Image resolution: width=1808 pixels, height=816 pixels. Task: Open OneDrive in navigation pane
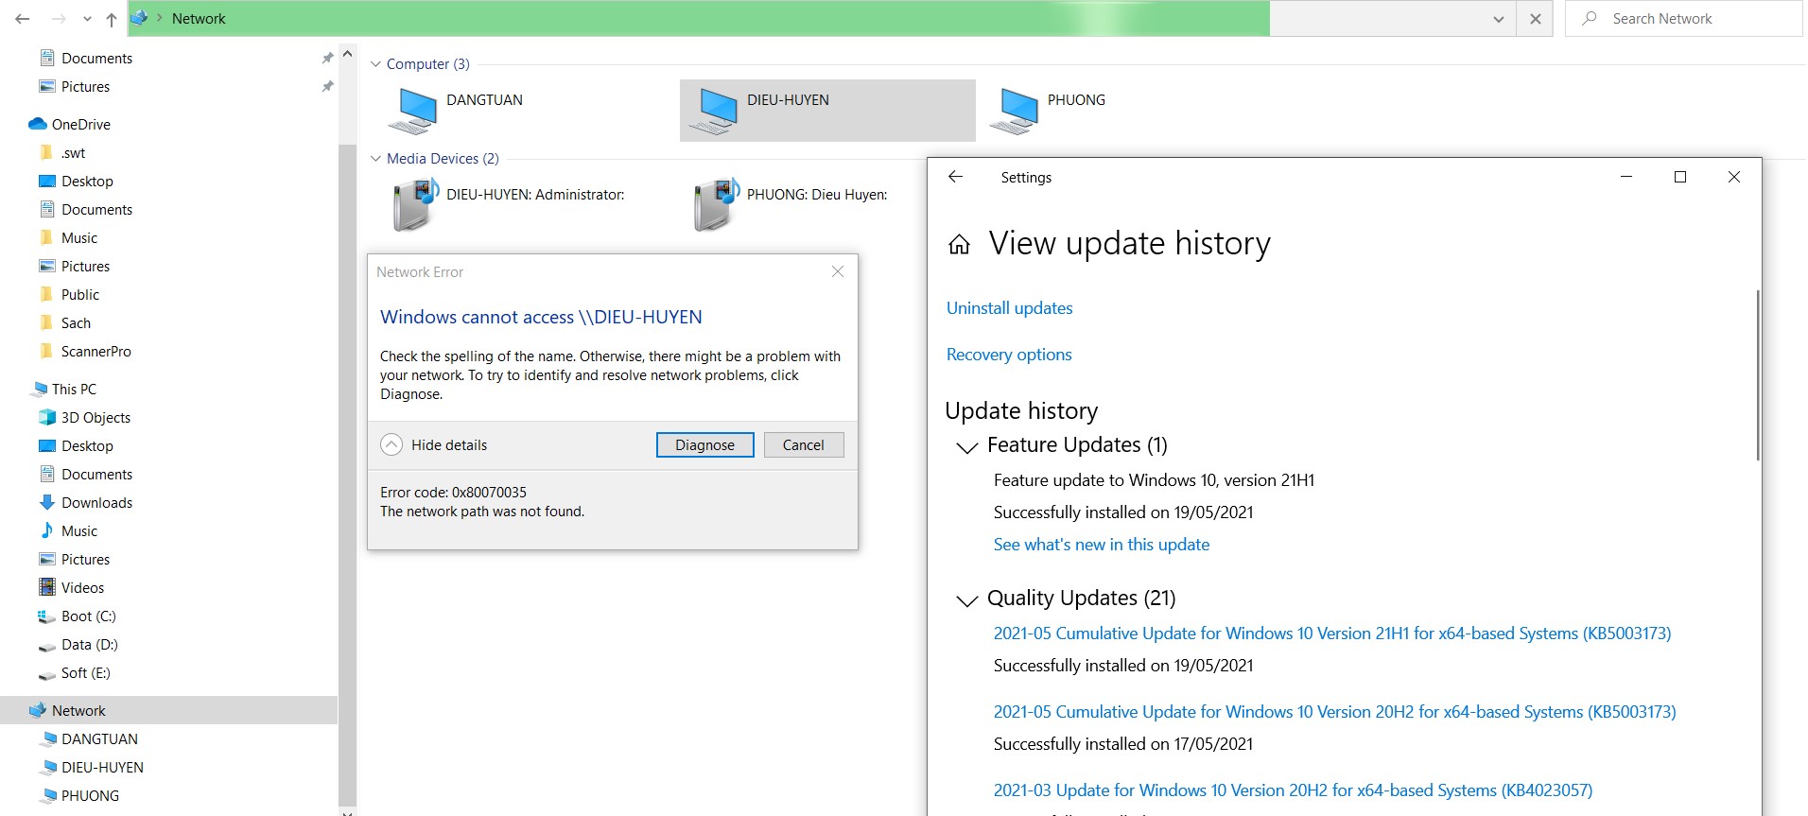[x=70, y=124]
